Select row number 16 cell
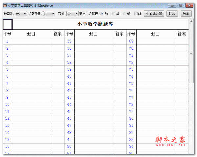Screen dimensions: 197x157 tap(8, 146)
